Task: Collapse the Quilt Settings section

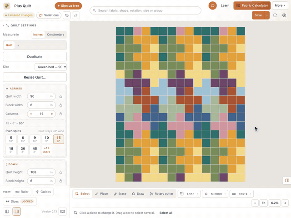Action: [x=3, y=25]
